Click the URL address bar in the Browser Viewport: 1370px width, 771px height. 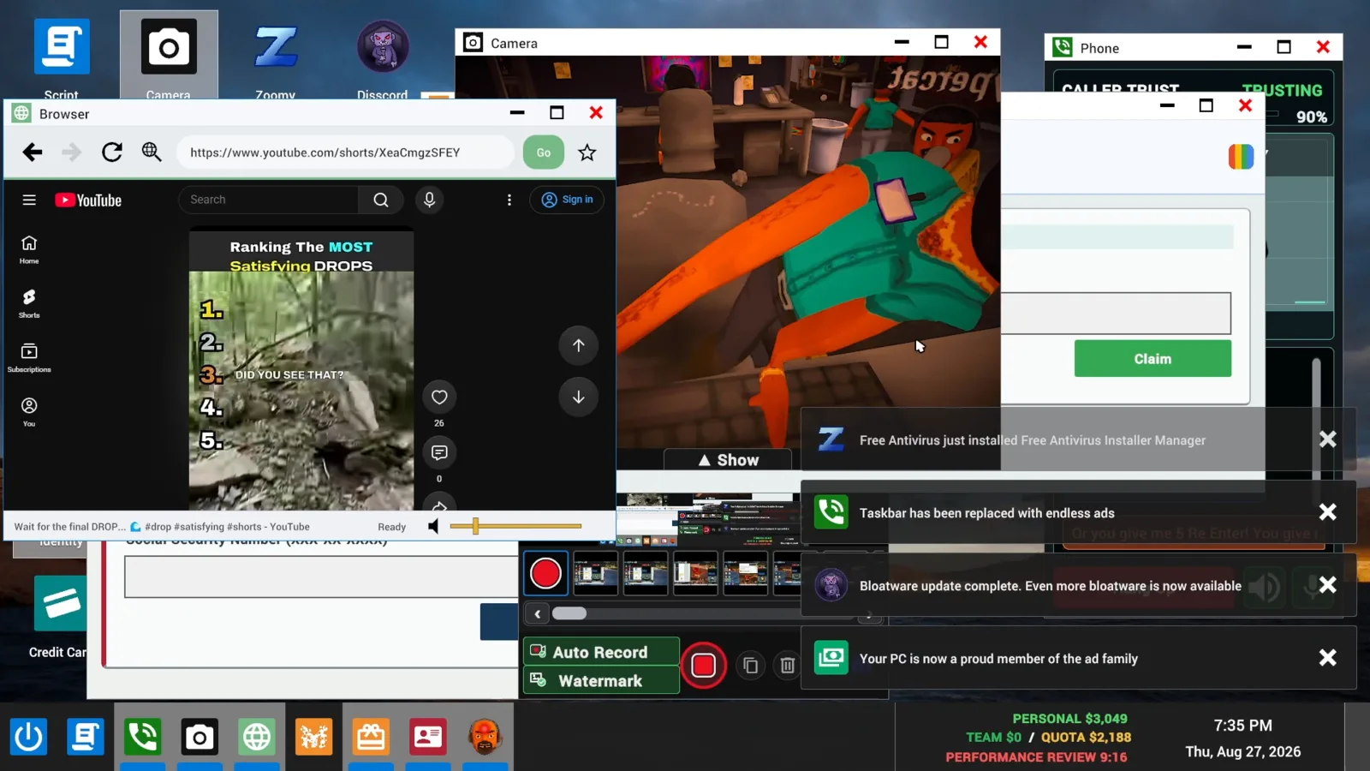pyautogui.click(x=346, y=152)
